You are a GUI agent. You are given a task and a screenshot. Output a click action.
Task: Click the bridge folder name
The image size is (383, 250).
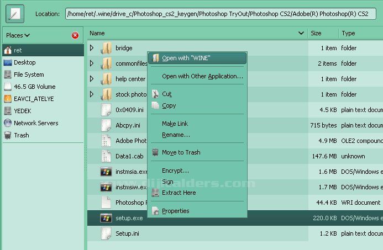[x=124, y=48]
